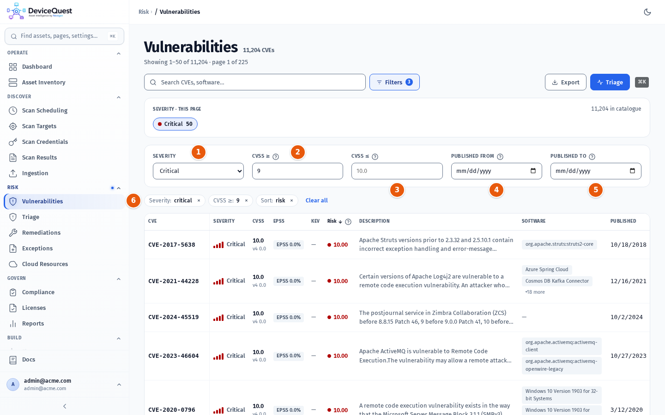Show help for Risk column
The height and width of the screenshot is (415, 665).
(348, 222)
